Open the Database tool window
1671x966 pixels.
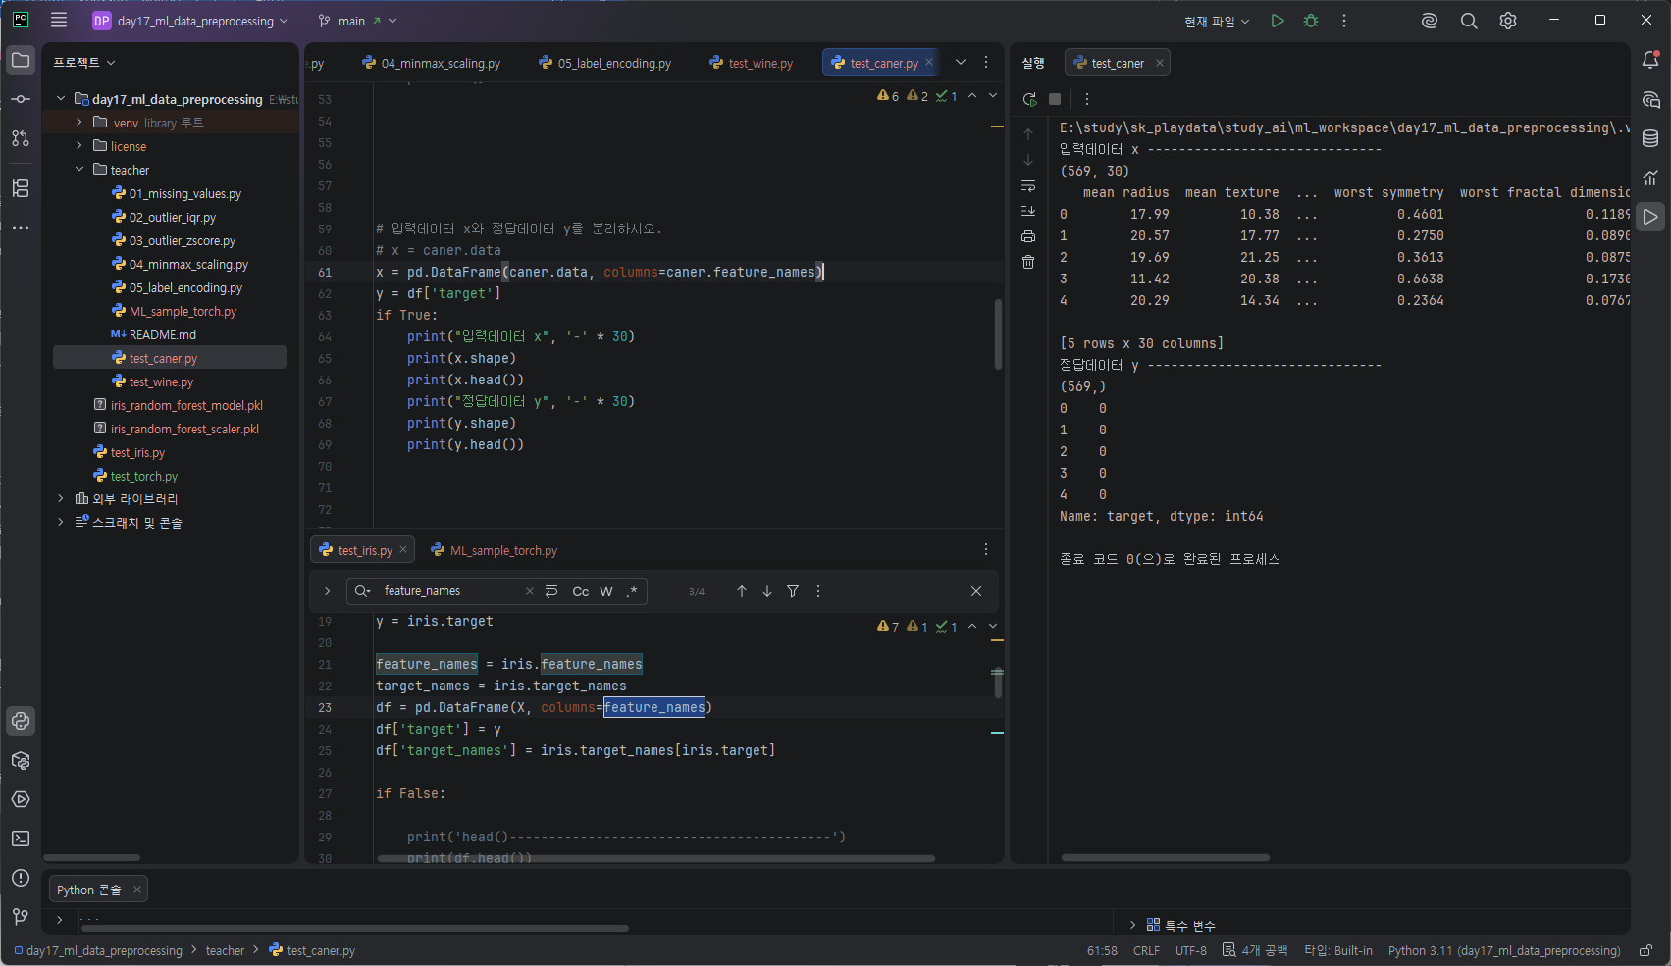point(1650,138)
